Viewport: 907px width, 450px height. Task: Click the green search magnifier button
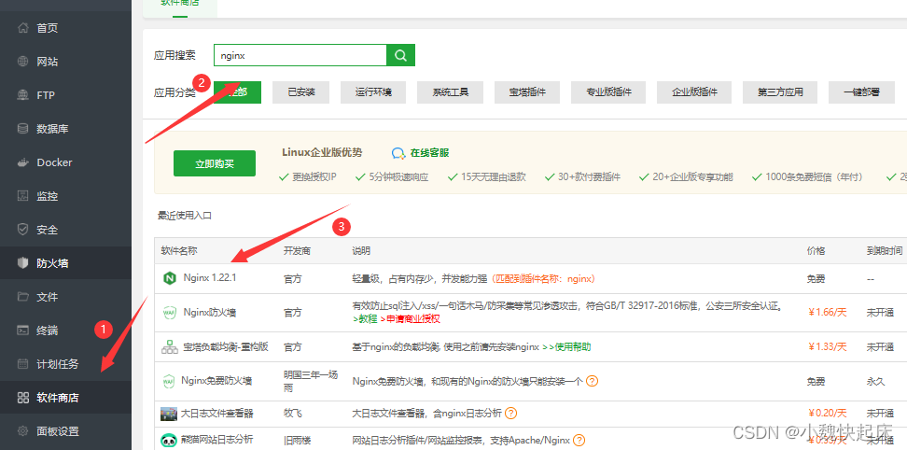401,55
